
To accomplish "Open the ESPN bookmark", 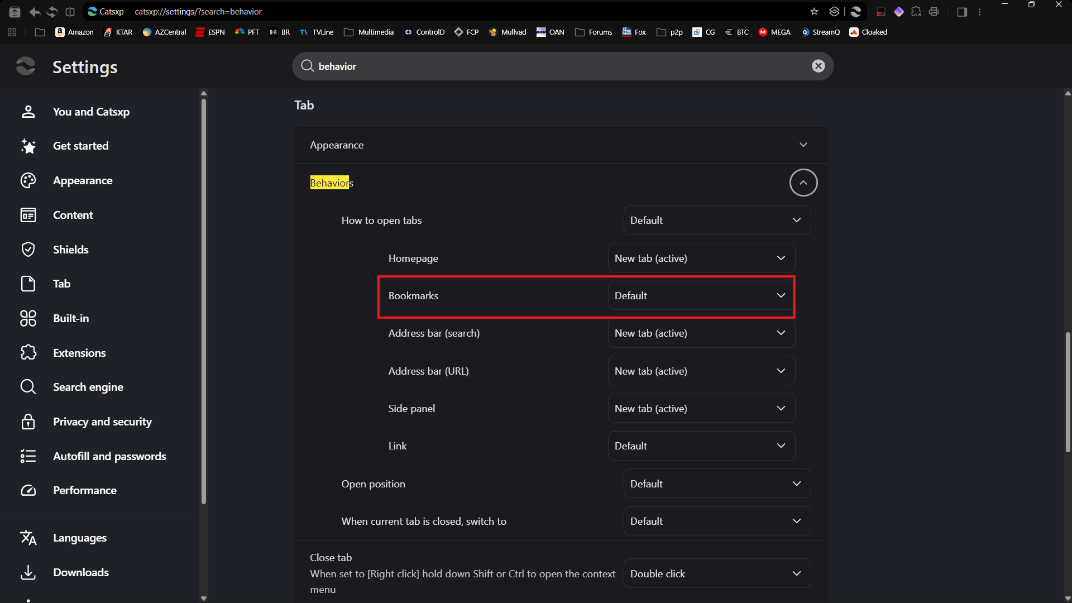I will coord(210,32).
